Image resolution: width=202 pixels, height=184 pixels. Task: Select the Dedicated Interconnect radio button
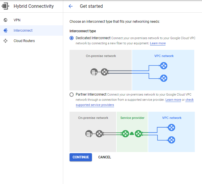[x=72, y=38]
